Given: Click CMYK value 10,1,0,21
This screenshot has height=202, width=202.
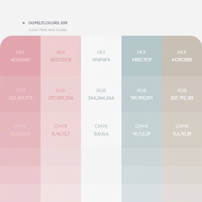Looking at the screenshot, I should (141, 134).
